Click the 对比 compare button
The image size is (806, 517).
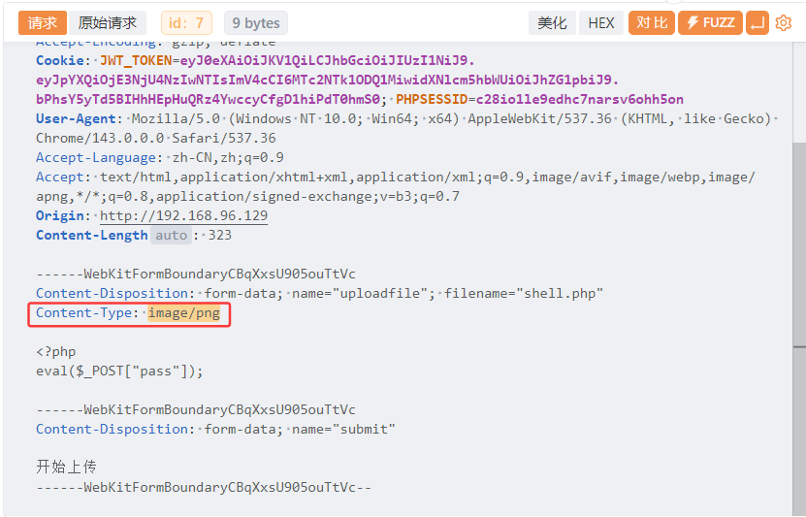click(x=651, y=22)
